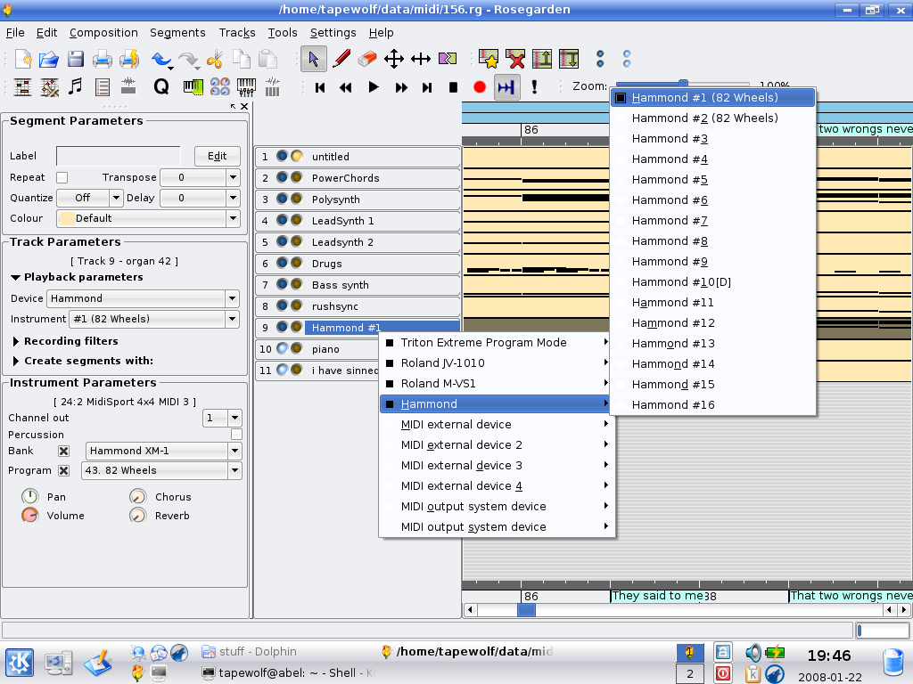Open the Device Hammond dropdown
This screenshot has height=684, width=913.
tap(232, 298)
